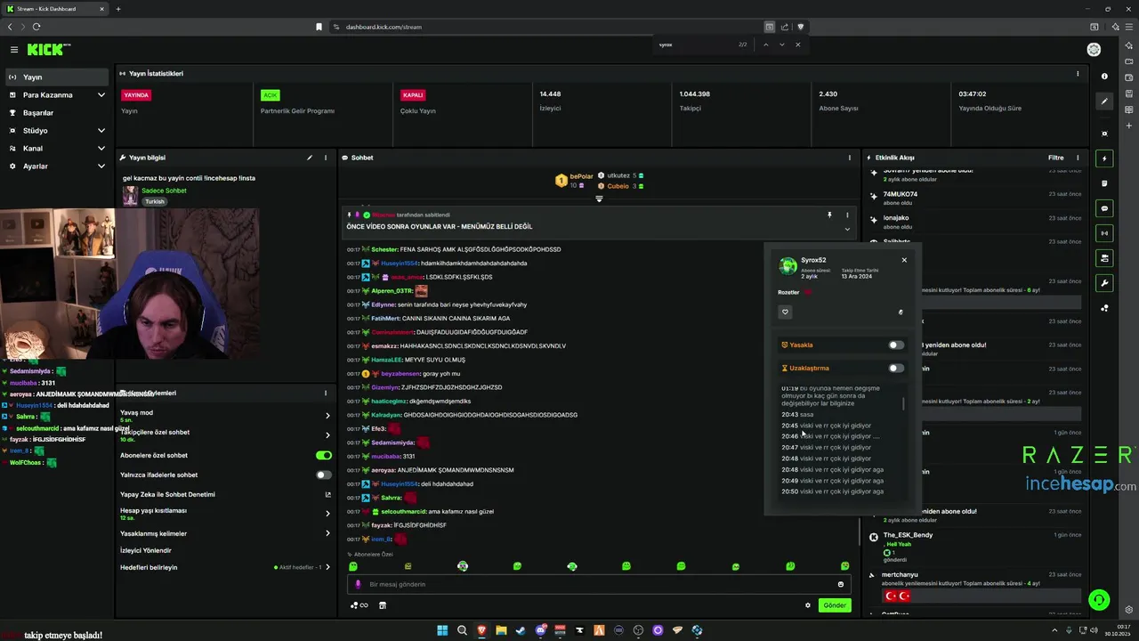Edit stream info with the pencil icon
Viewport: 1139px width, 641px height.
(310, 158)
